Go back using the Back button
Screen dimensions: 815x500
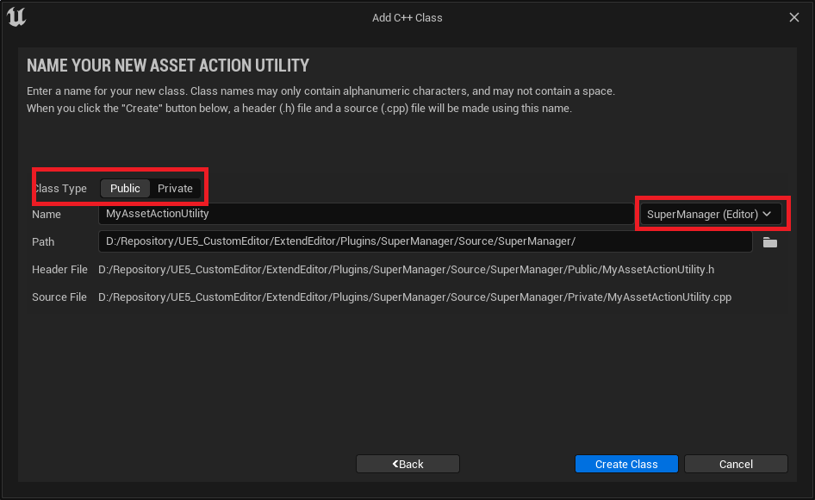[x=407, y=464]
